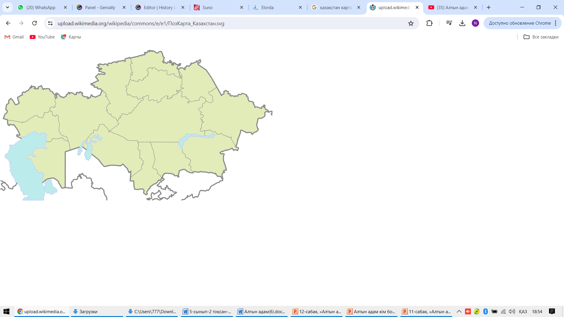View site information icon in address bar
Screen dimensions: 564x317
coord(50,23)
